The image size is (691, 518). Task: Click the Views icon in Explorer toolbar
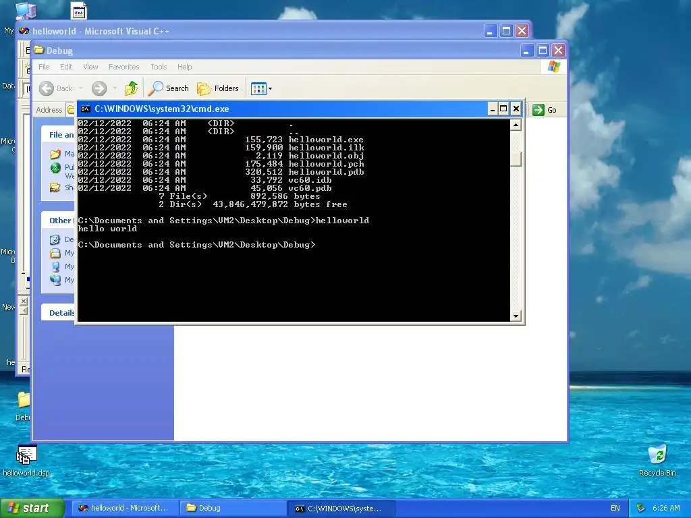click(258, 88)
